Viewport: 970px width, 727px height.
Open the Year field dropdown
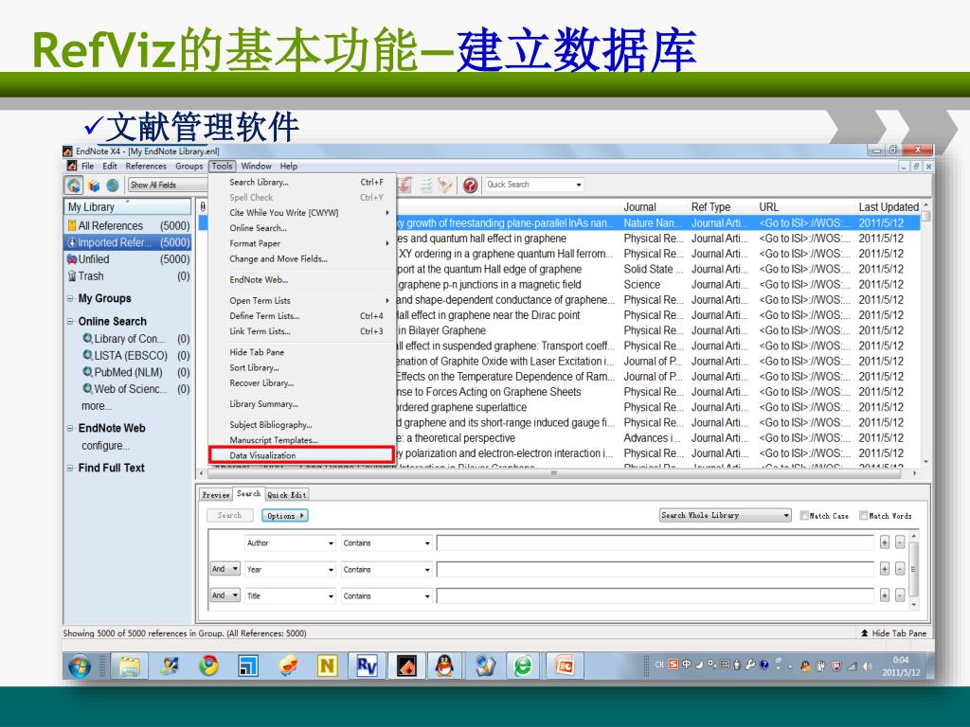click(x=290, y=569)
